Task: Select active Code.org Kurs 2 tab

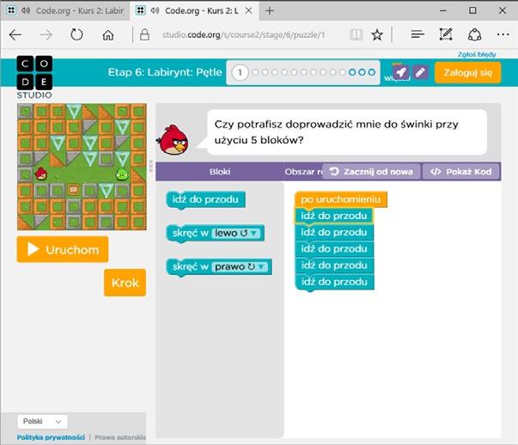Action: [x=194, y=10]
